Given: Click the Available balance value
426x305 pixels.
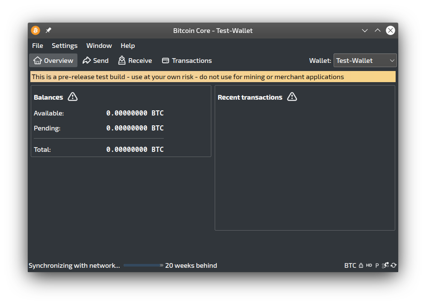Looking at the screenshot, I should [135, 113].
